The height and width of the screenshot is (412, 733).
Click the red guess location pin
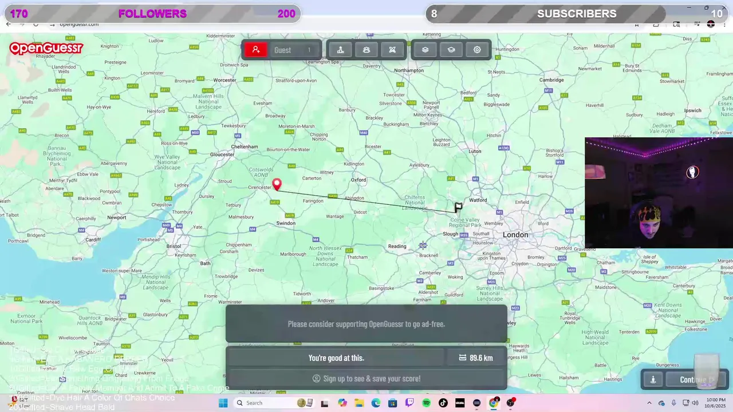[x=277, y=184]
